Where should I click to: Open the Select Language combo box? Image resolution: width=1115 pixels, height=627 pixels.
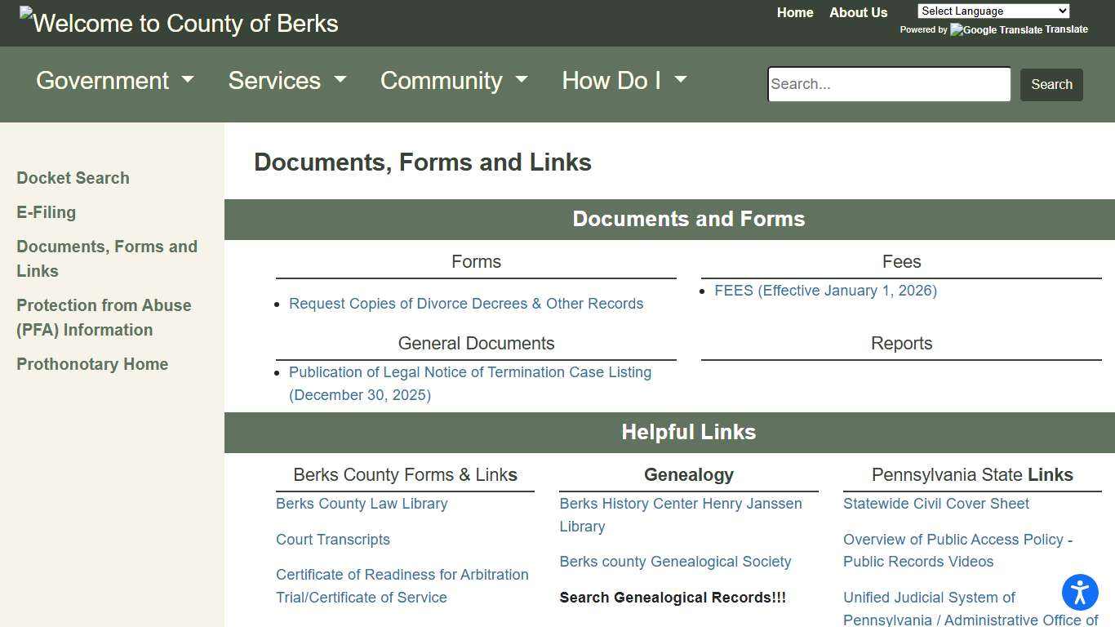tap(993, 11)
